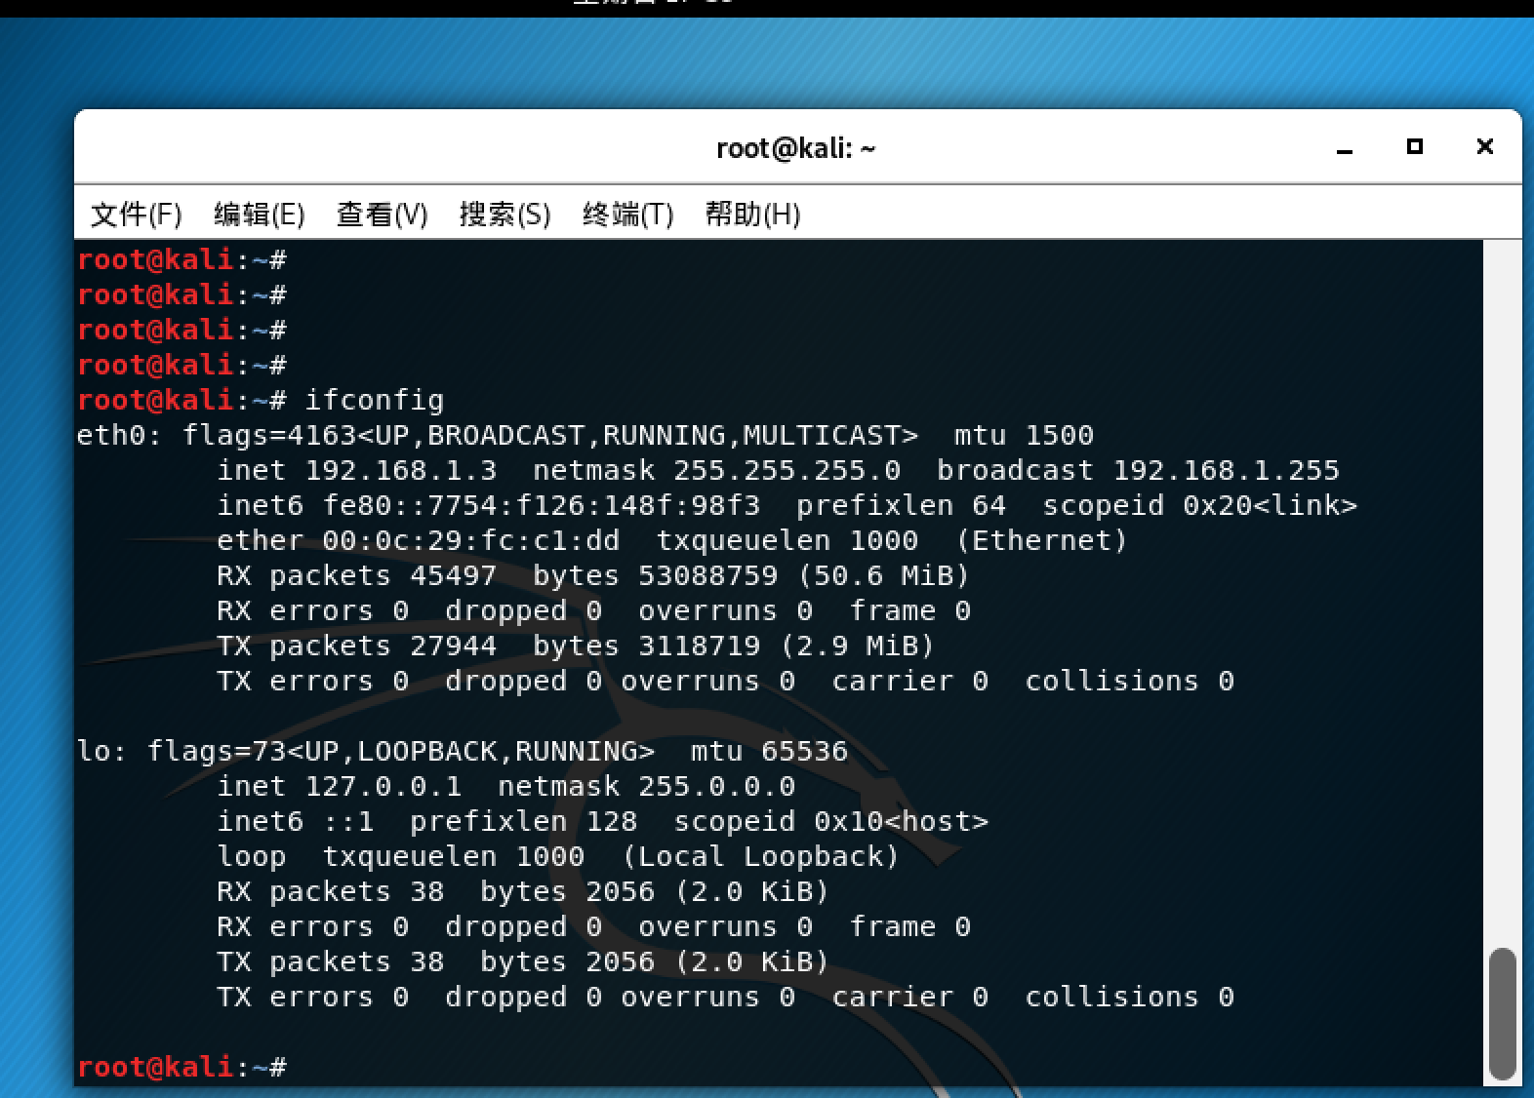
Task: Click TX packets 27944 text
Action: [x=357, y=646]
